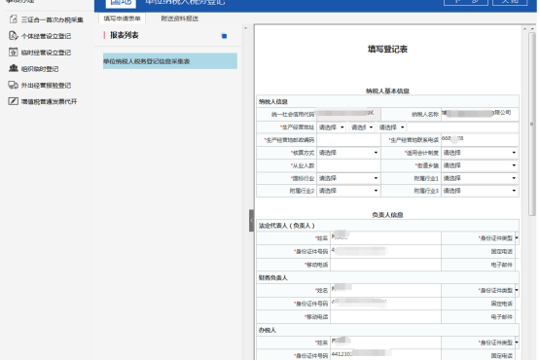Screen dimensions: 540x361
Task: Click the 法定代表人 姓名 field
Action: click(385, 238)
